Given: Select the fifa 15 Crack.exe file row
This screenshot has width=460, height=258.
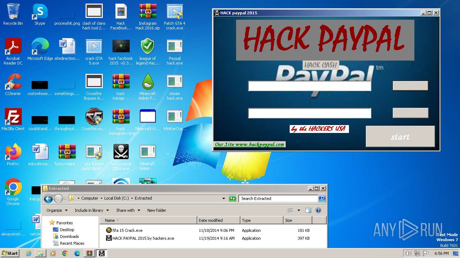Looking at the screenshot, I should pyautogui.click(x=213, y=230).
